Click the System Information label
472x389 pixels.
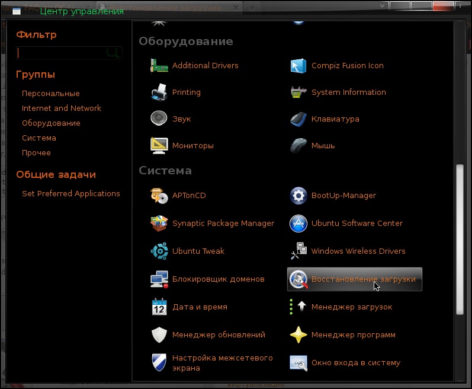(349, 92)
